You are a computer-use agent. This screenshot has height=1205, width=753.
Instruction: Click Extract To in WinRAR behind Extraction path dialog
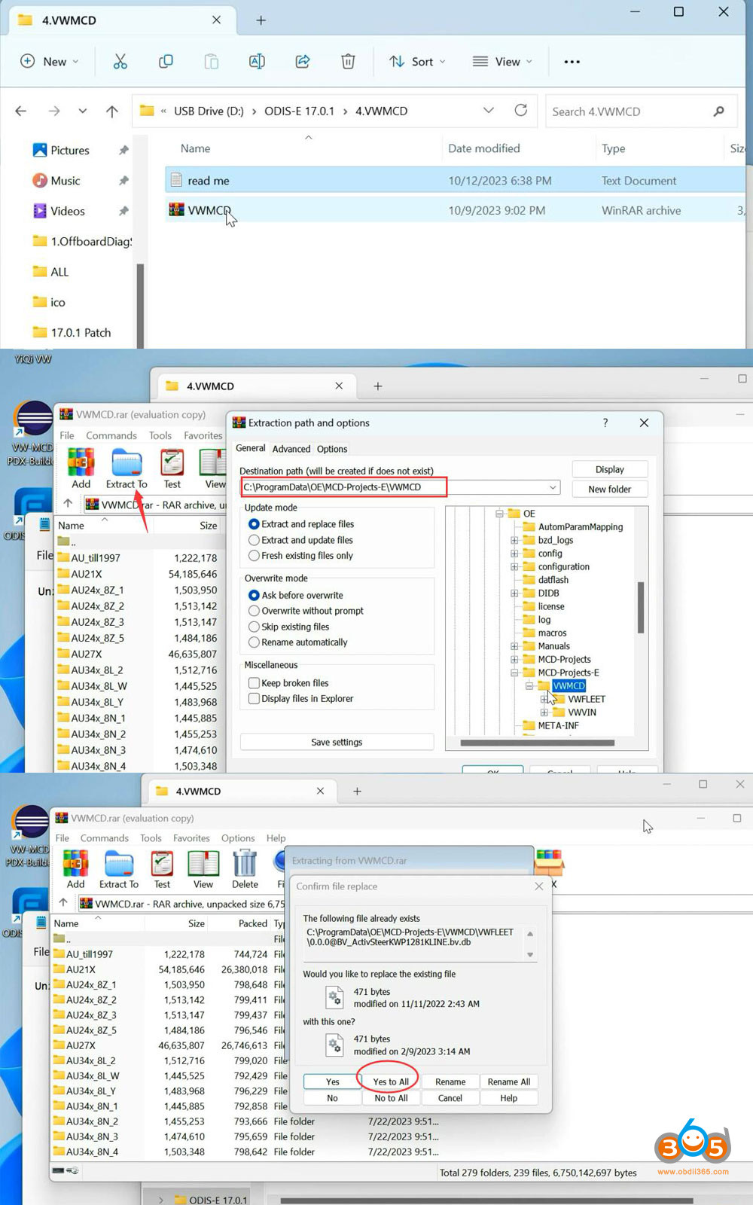click(127, 468)
